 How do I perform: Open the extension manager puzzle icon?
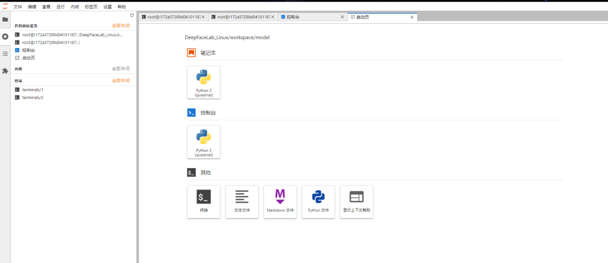(5, 70)
